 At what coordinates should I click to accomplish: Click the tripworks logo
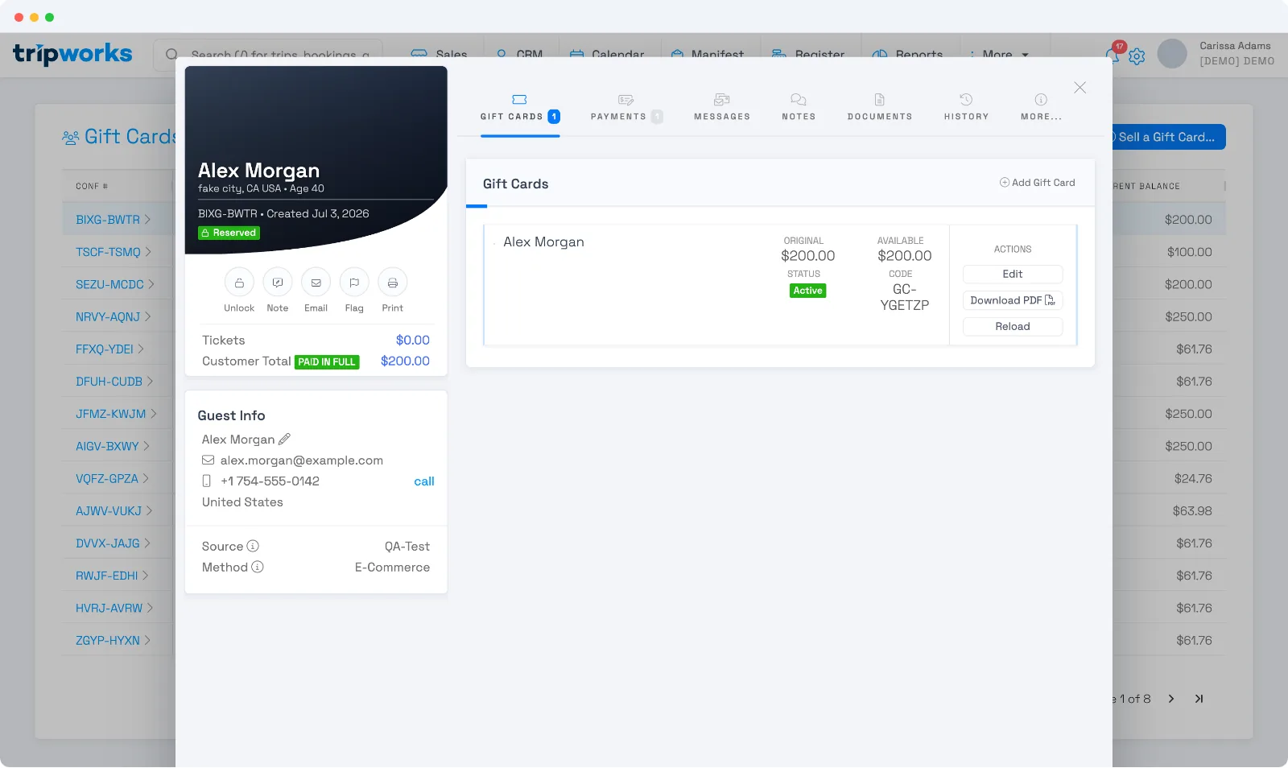[x=72, y=54]
